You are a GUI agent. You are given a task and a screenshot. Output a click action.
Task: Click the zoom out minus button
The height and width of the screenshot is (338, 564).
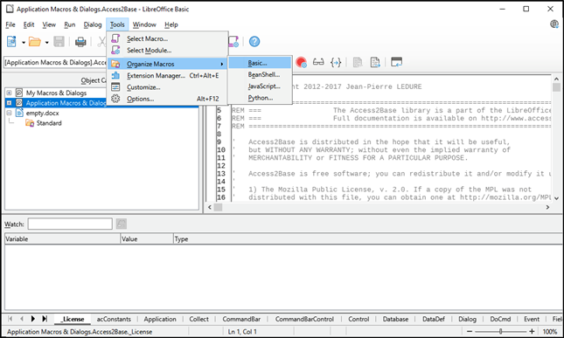coord(469,332)
